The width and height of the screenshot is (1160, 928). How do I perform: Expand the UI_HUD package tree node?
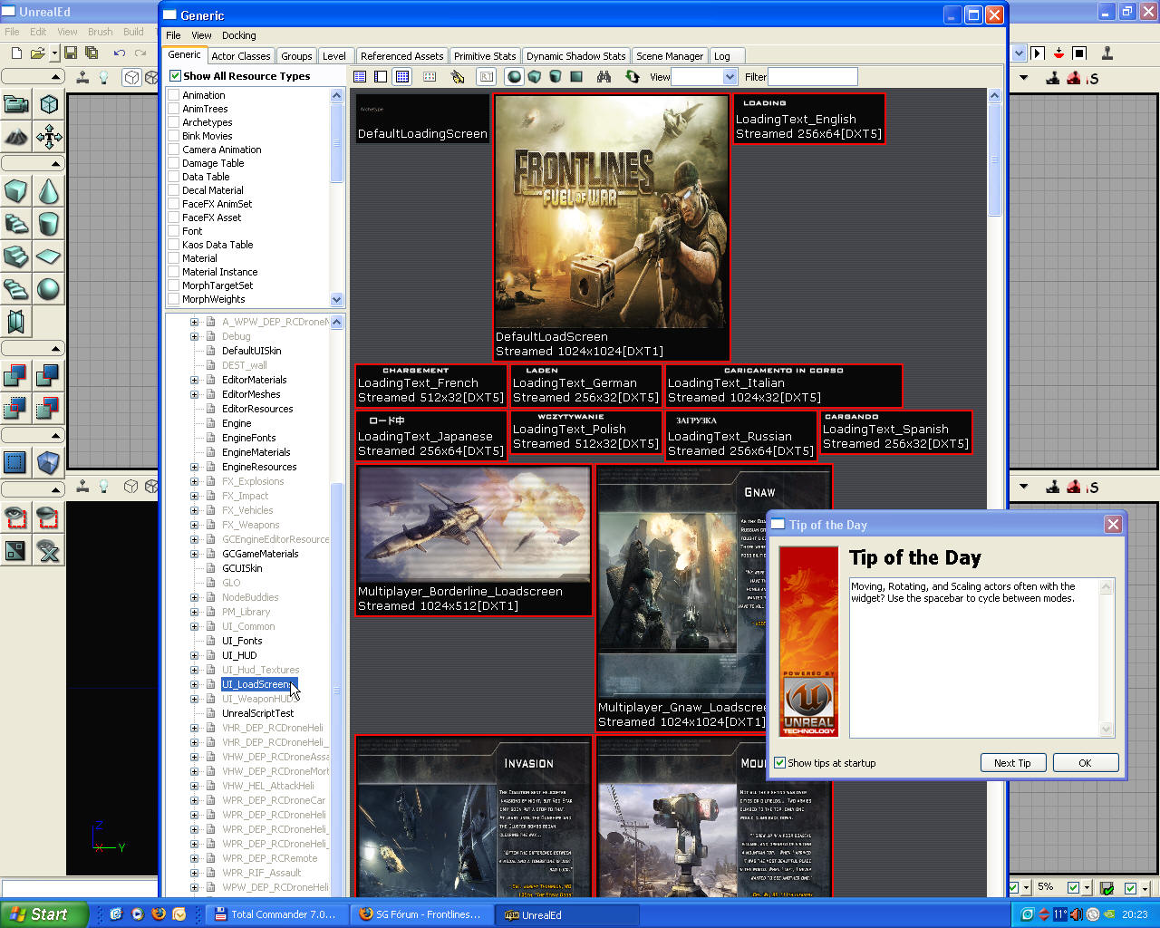(x=194, y=655)
